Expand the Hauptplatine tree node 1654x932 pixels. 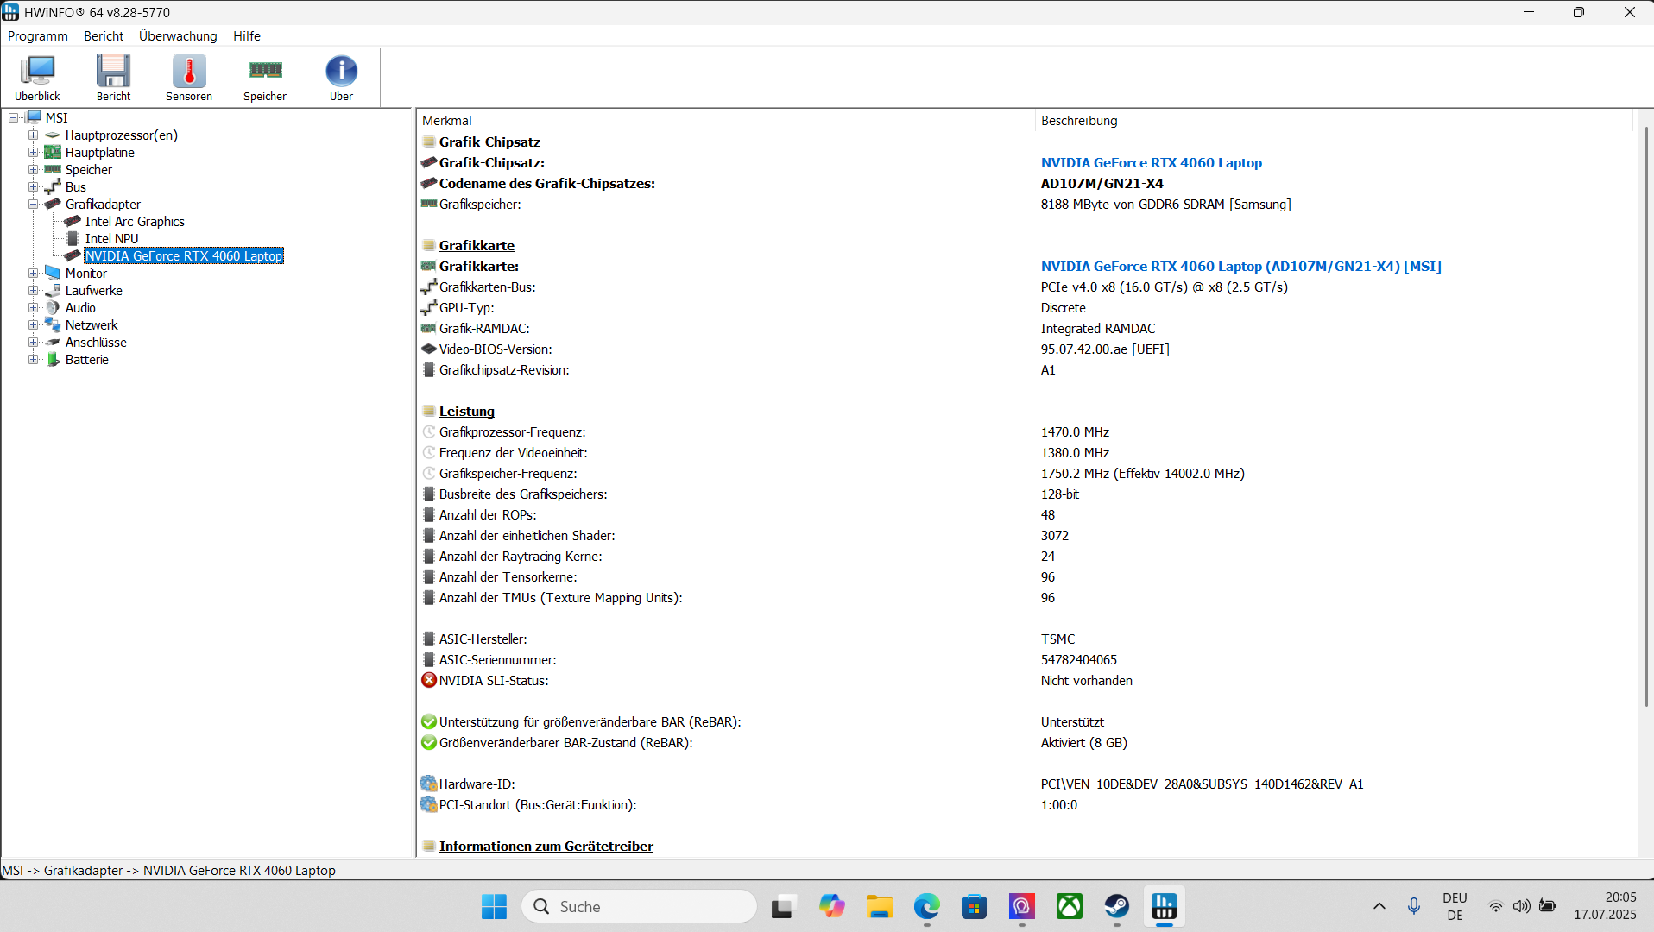coord(33,153)
